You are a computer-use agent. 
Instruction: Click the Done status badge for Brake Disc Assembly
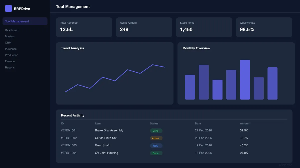(156, 130)
